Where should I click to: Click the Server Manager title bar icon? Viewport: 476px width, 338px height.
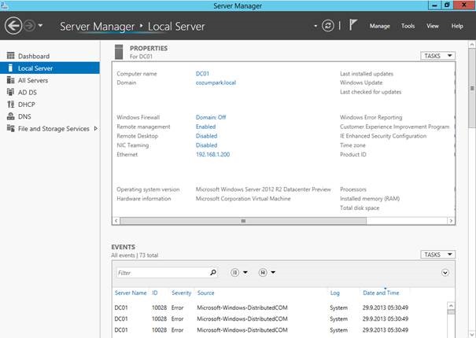4,6
